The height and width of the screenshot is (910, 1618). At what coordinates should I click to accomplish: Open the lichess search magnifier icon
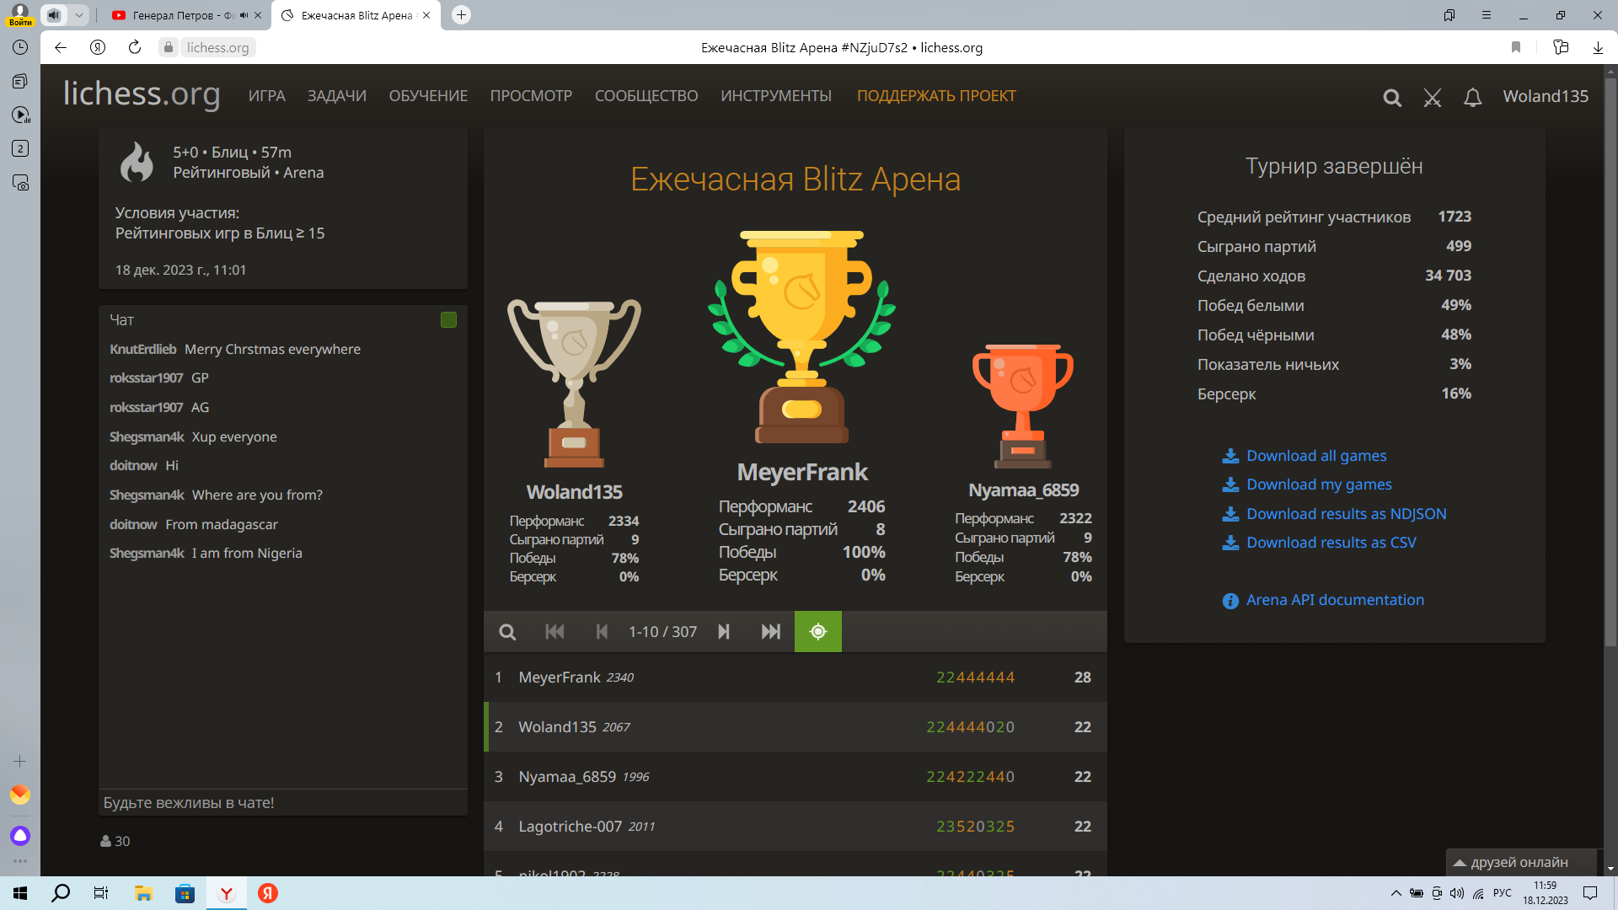[x=1392, y=98]
